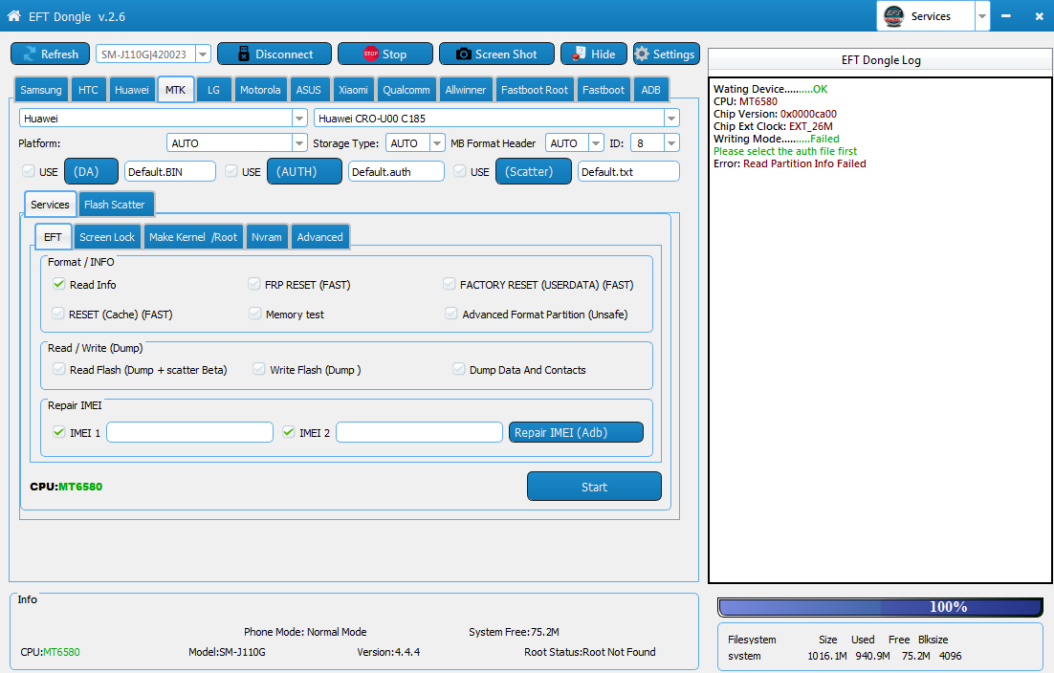Switch to the Qualcomm tab
The height and width of the screenshot is (673, 1054).
[406, 90]
